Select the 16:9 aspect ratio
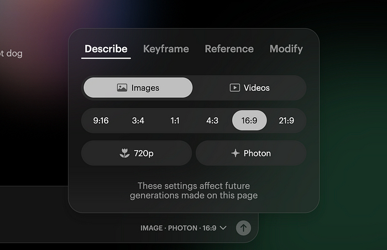 [249, 121]
